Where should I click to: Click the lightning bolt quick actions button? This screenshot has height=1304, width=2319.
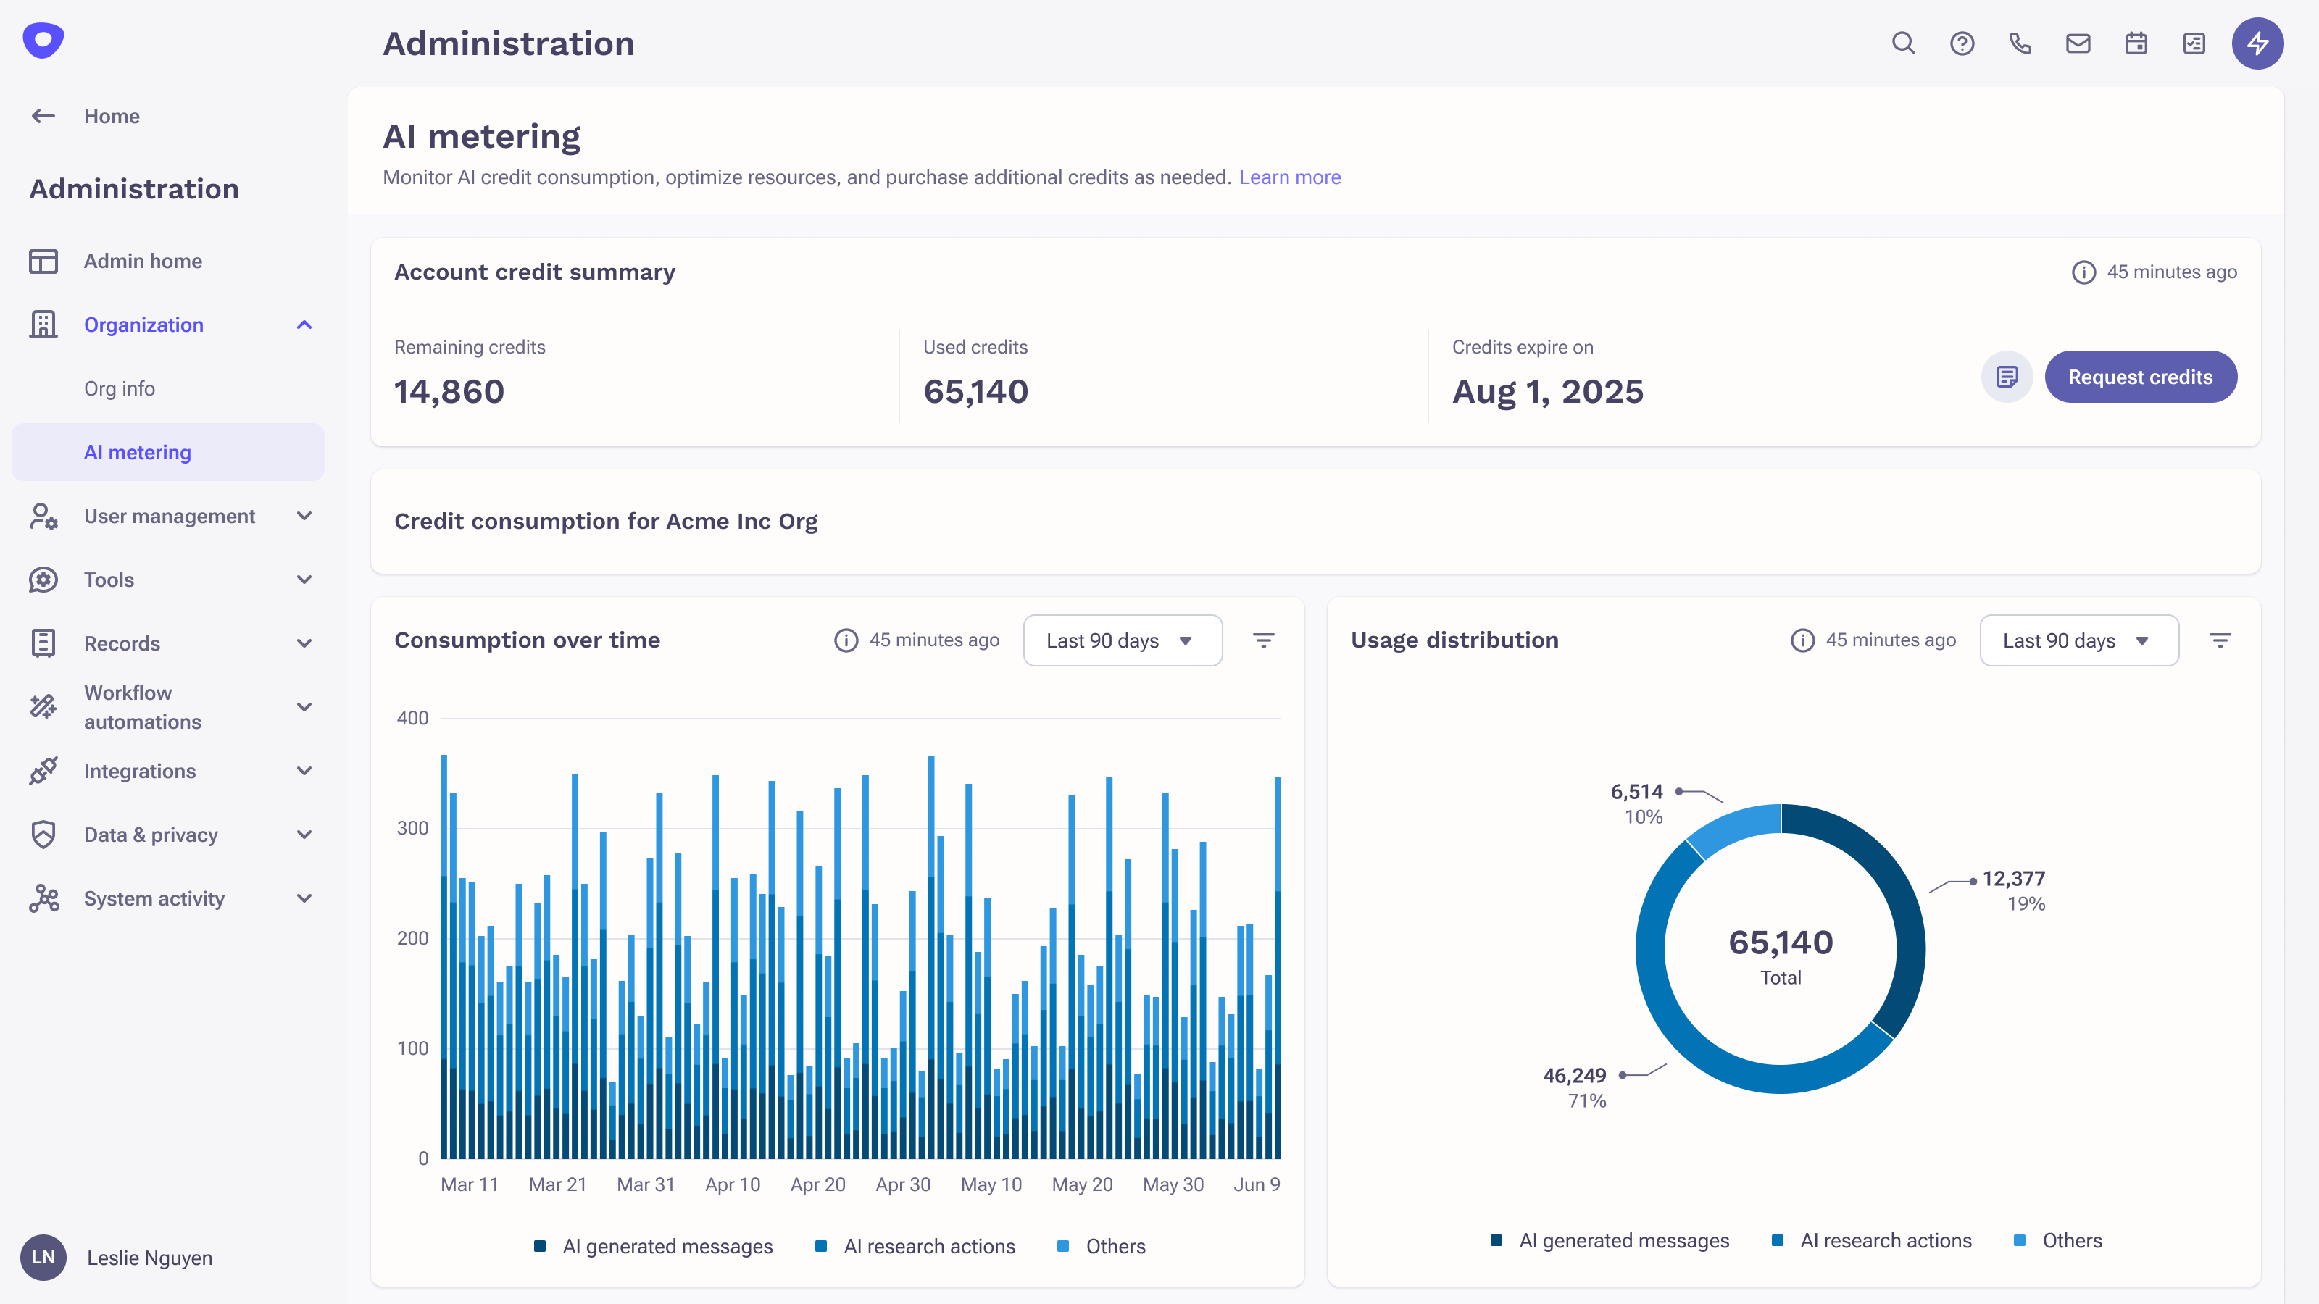[x=2257, y=43]
